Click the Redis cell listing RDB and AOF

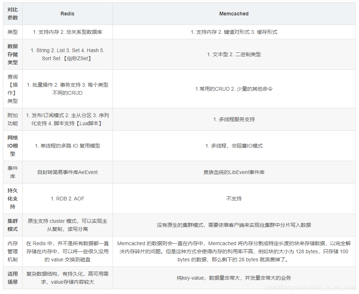click(67, 199)
